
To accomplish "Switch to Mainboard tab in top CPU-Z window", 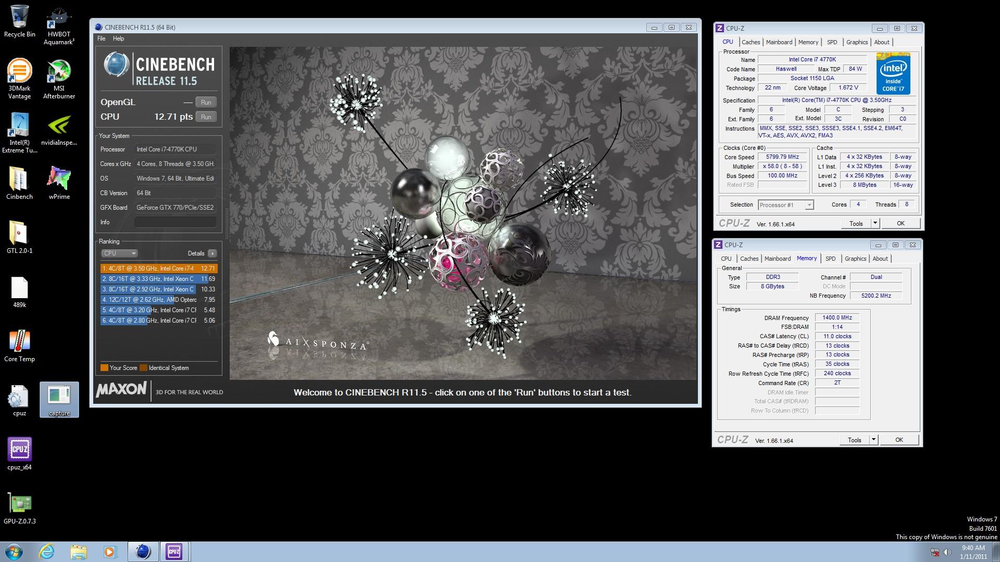I will [x=779, y=42].
